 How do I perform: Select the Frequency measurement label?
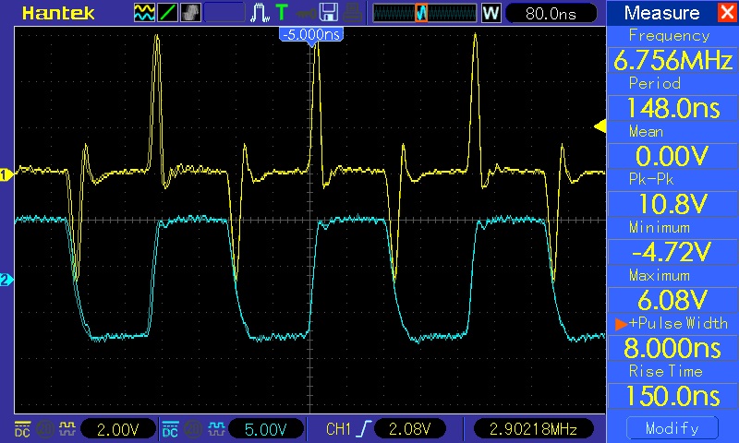[669, 35]
